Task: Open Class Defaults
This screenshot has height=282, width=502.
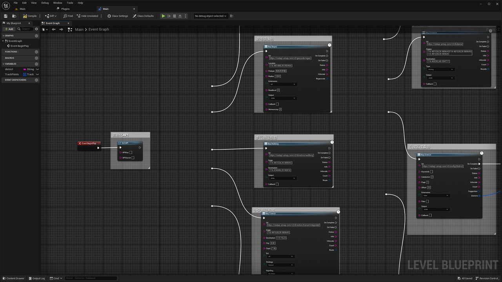Action: point(143,16)
